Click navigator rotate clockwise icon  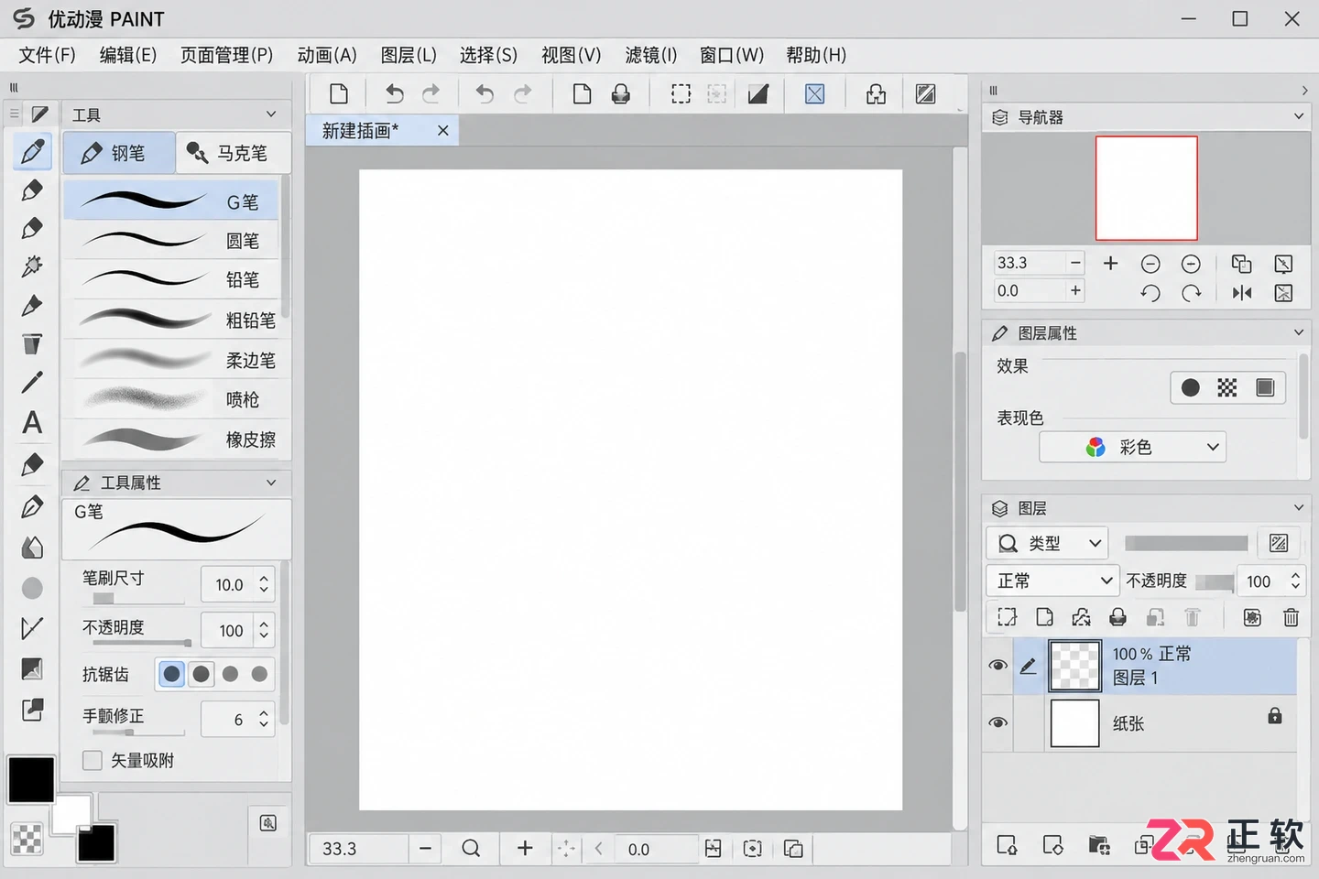tap(1191, 293)
